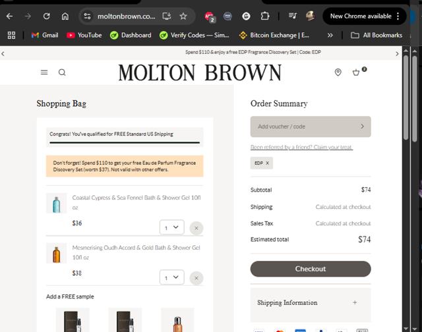Go back with the browser back arrow

[x=10, y=16]
